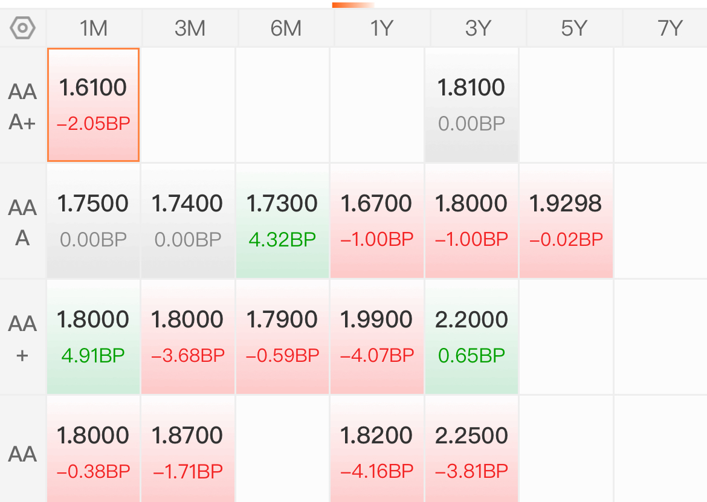Select the AAA 5Y cell 1.9298
Screen dimensions: 707x502
(566, 221)
